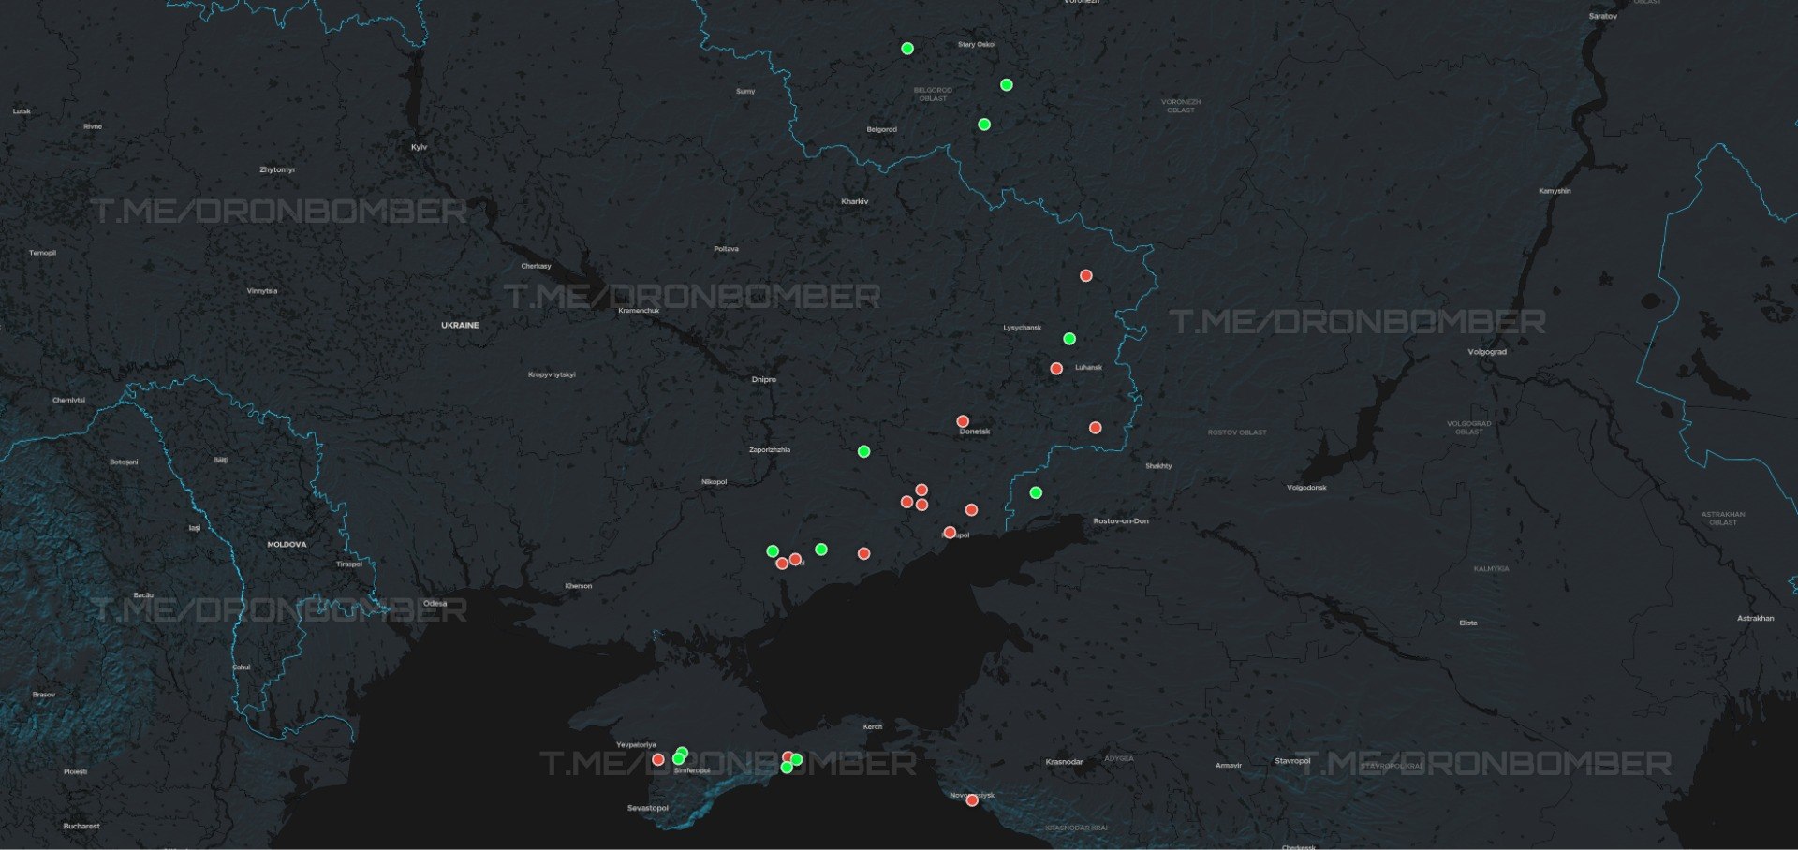1798x850 pixels.
Task: Click the Ternopil city label
Action: (x=43, y=253)
